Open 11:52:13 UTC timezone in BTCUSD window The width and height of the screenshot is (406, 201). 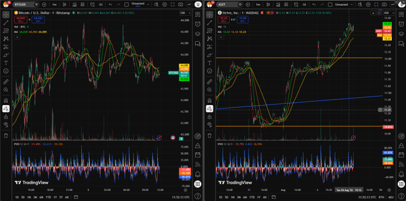[x=181, y=197]
